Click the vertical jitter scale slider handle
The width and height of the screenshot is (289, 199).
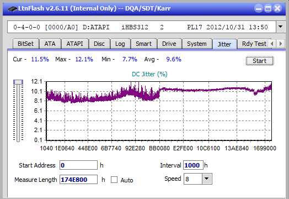[x=18, y=82]
